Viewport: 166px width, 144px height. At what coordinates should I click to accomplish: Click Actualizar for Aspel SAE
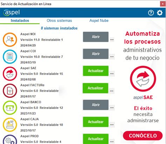pos(96,71)
